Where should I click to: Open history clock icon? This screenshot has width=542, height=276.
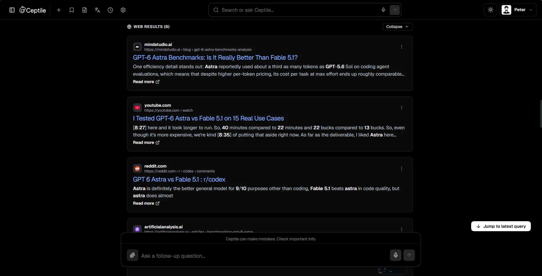coord(110,10)
